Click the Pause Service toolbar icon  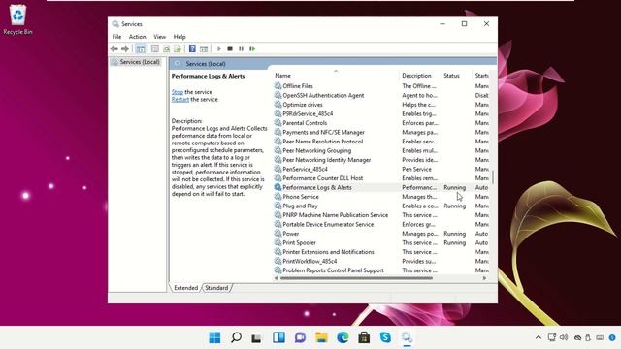pyautogui.click(x=241, y=48)
